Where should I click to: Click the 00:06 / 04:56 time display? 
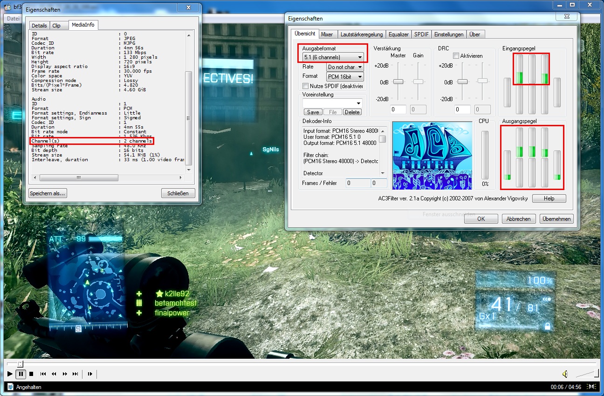566,387
